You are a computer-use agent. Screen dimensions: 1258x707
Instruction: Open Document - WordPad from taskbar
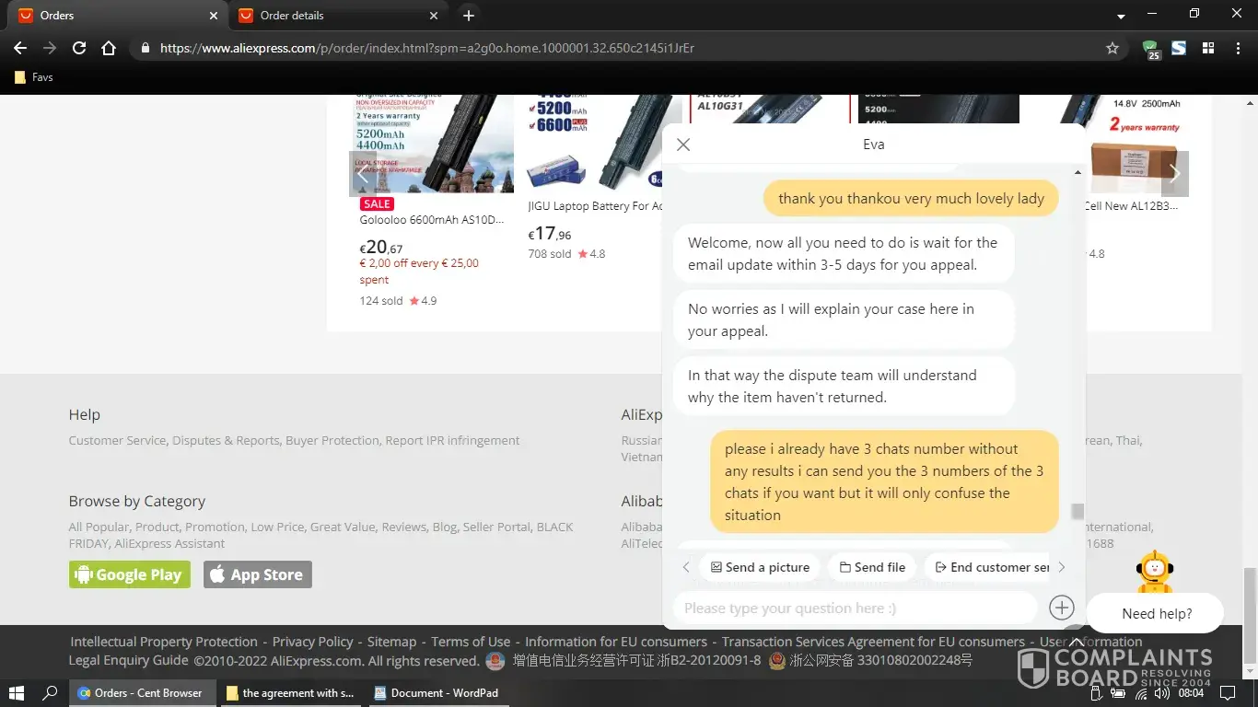coord(435,692)
